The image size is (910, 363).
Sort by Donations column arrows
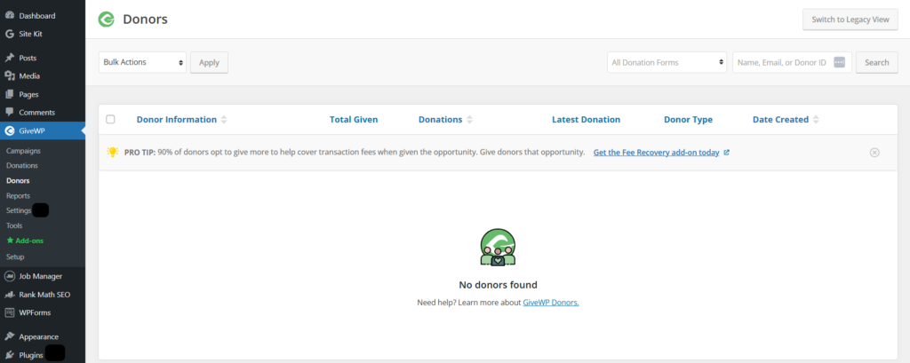[469, 120]
